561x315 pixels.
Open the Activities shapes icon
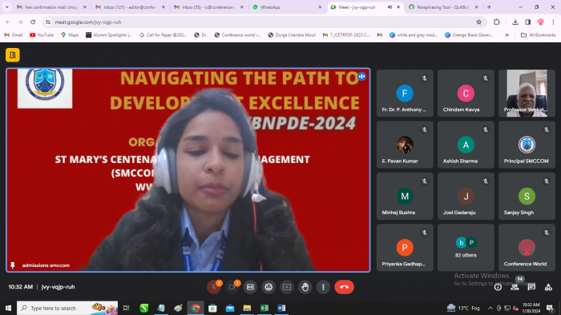coord(548,287)
